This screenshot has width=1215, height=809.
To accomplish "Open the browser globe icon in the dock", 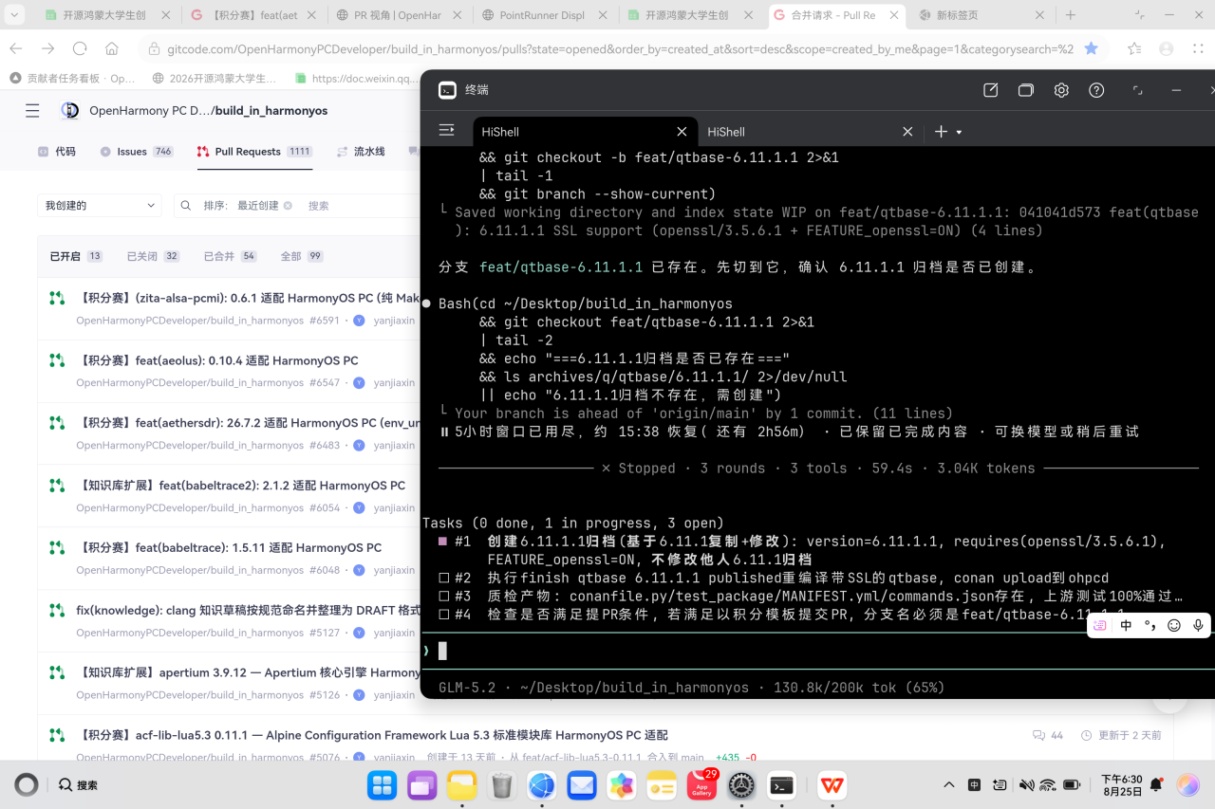I will coord(542,785).
